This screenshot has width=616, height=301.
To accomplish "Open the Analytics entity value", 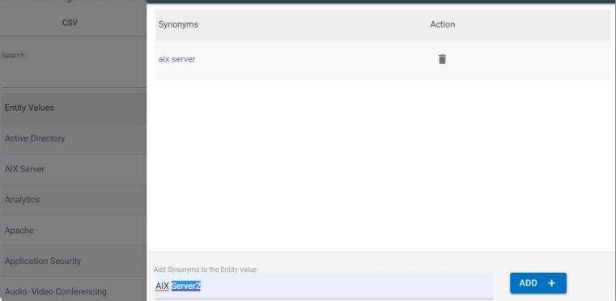I will click(x=74, y=200).
